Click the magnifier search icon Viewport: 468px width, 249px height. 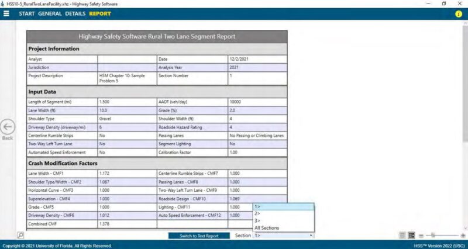click(x=20, y=235)
